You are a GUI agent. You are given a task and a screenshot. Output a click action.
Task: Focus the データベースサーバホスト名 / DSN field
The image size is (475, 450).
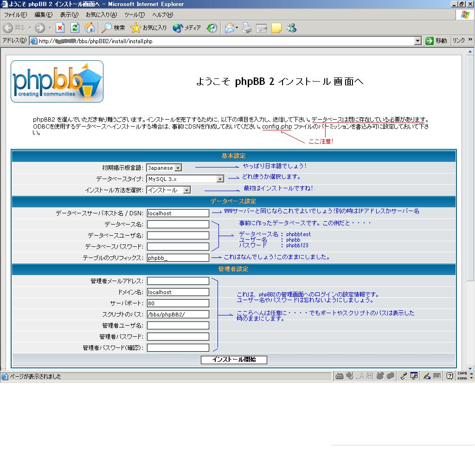click(x=178, y=213)
